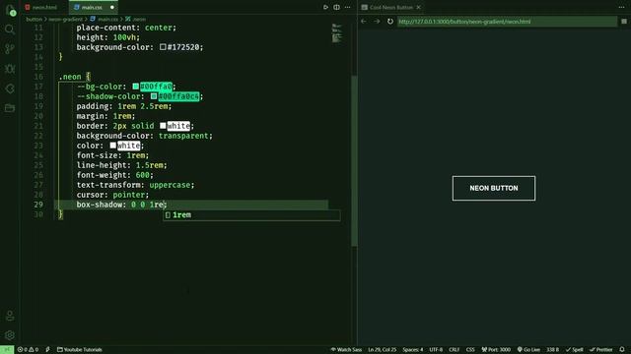631x354 pixels.
Task: Open the Manage gear icon
Action: click(10, 335)
